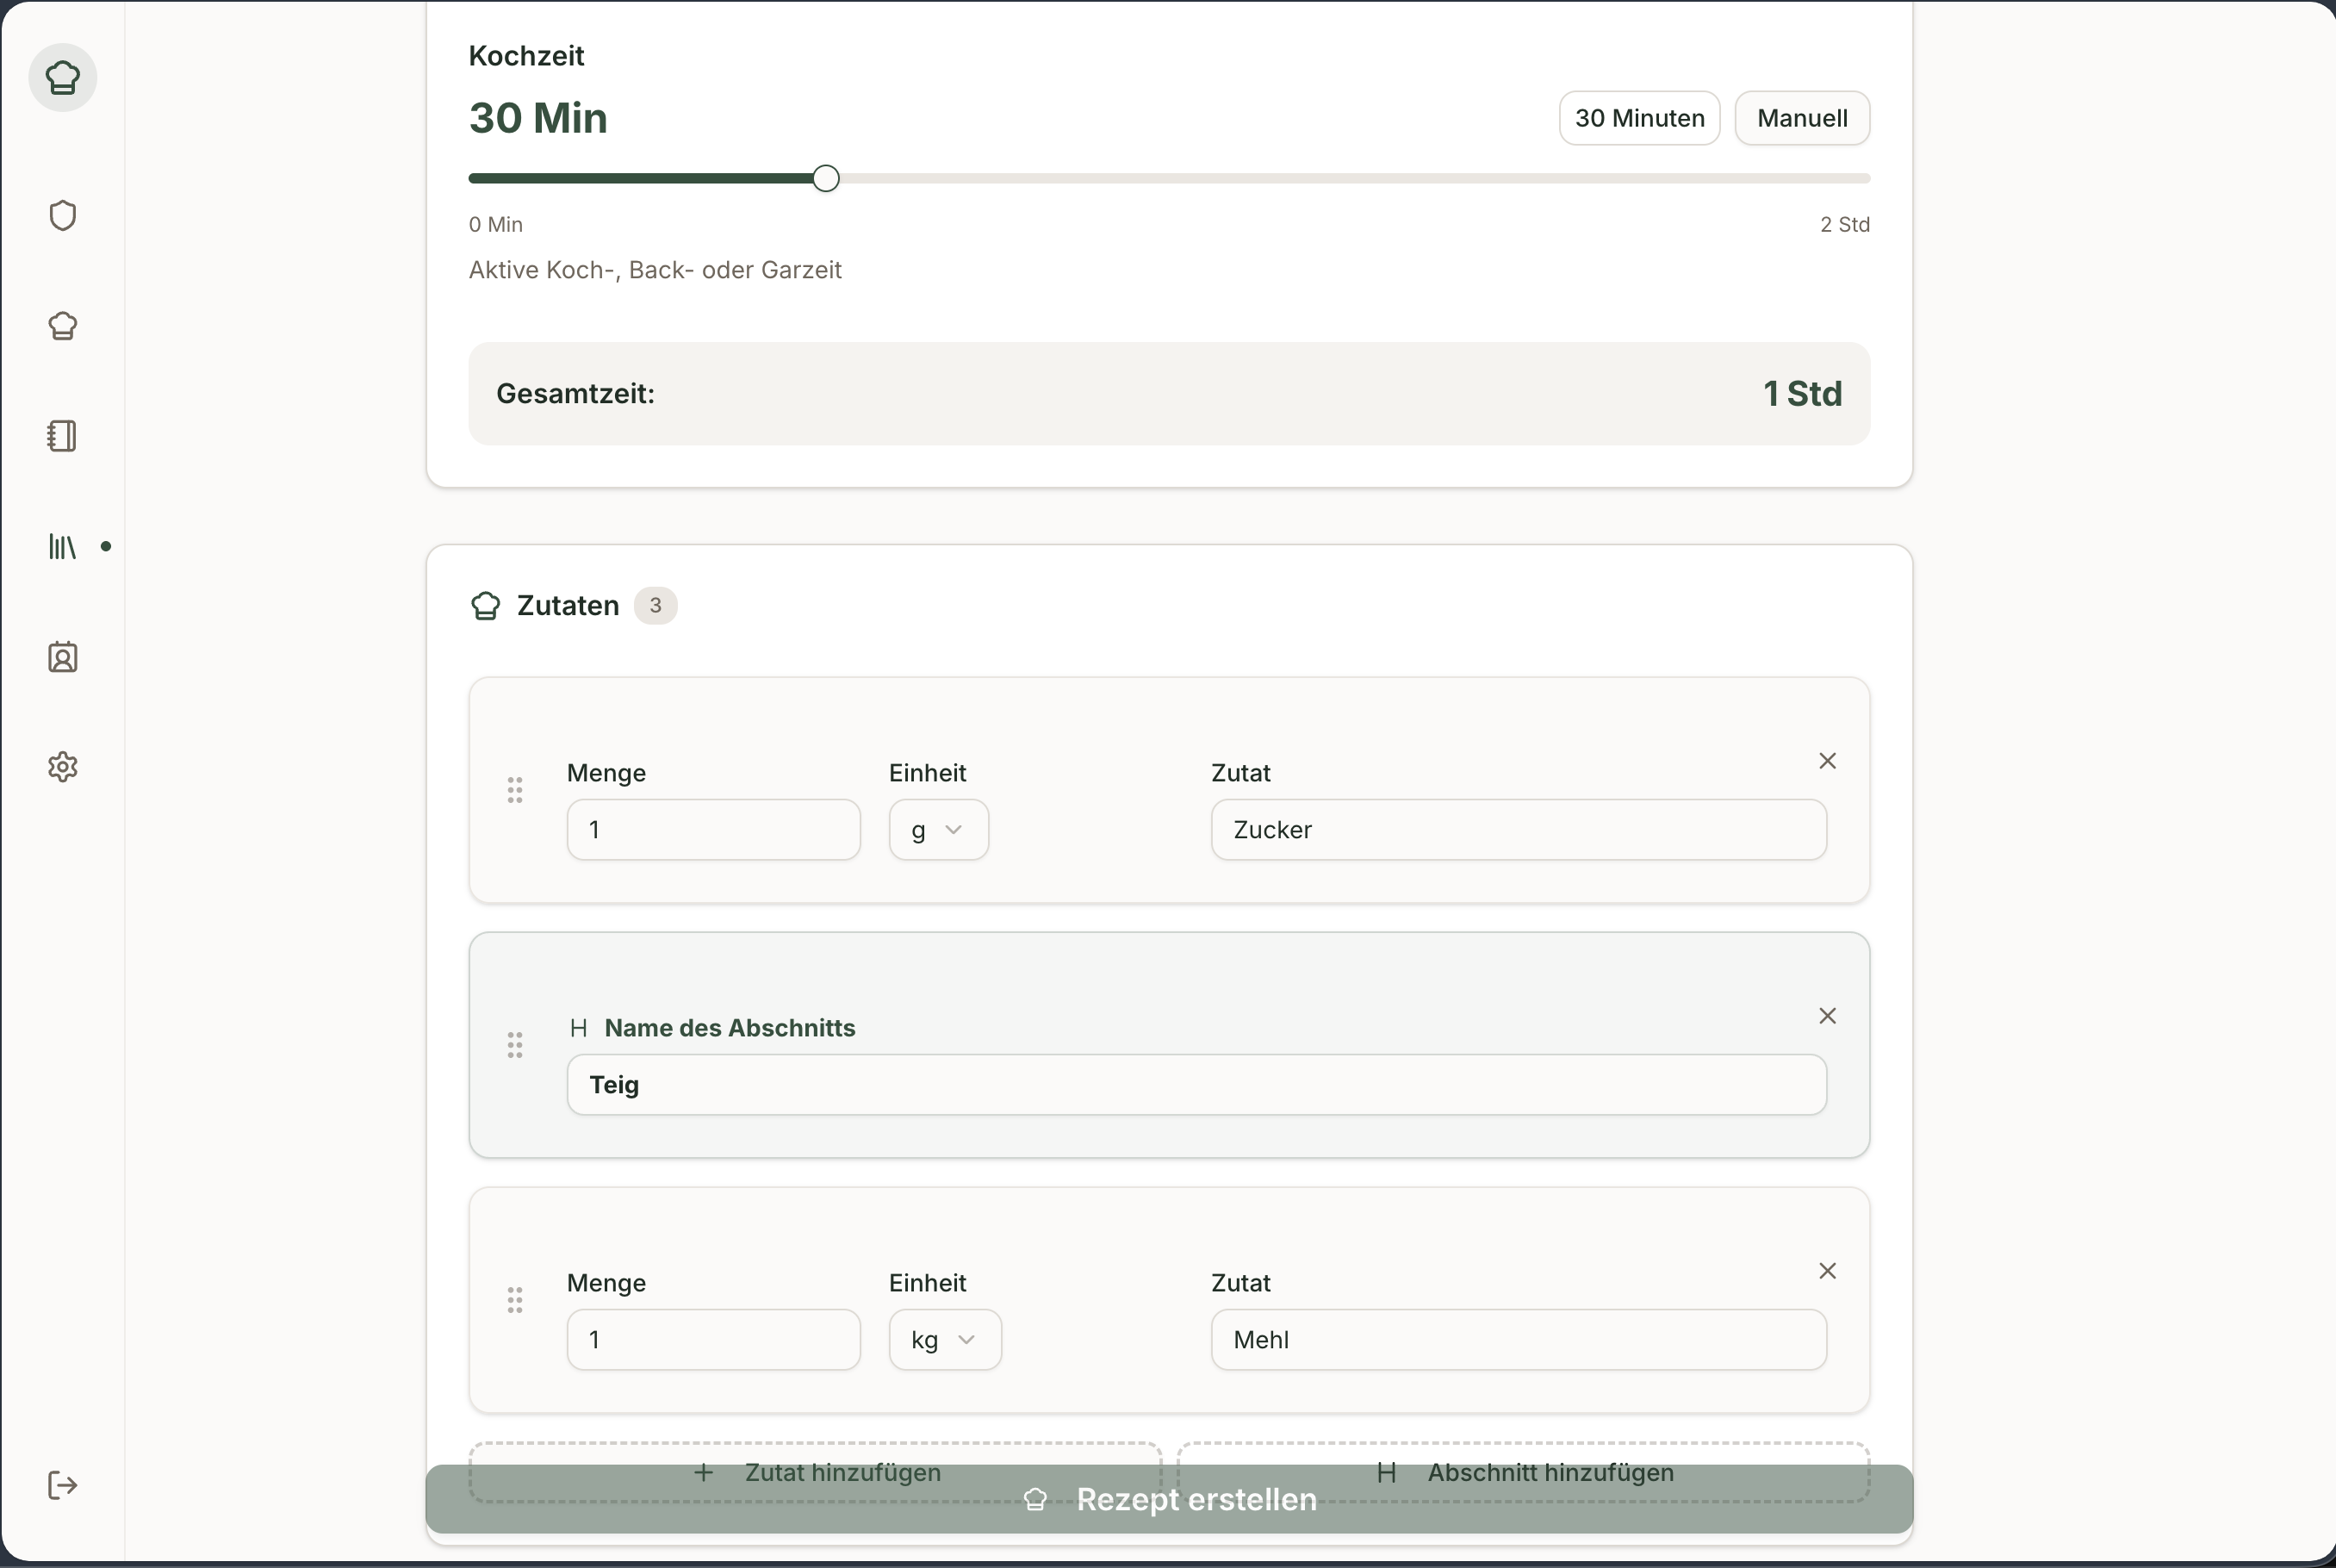Click the logout icon at sidebar bottom
Screen dimensions: 2336x1568
[x=62, y=1485]
